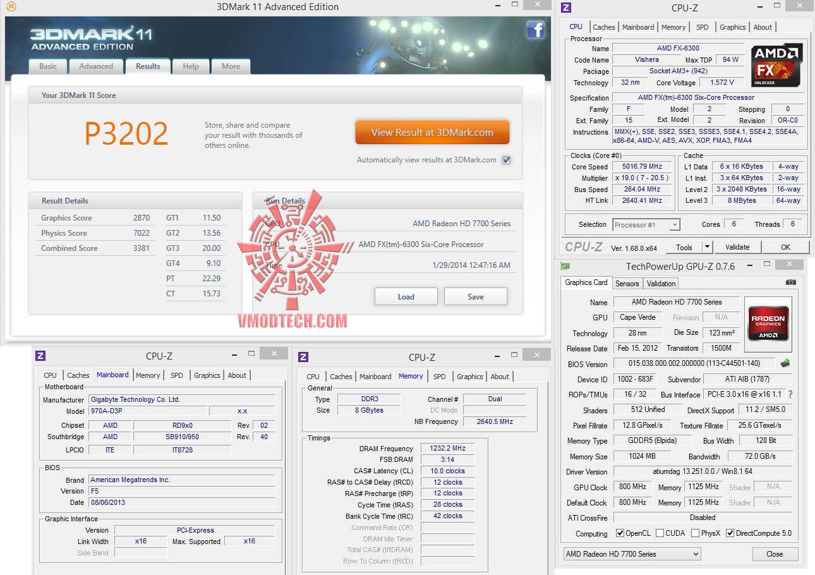Screen dimensions: 815x575
Task: Click the Z icon of the CPU-Z Mainboard window
Action: 40,356
